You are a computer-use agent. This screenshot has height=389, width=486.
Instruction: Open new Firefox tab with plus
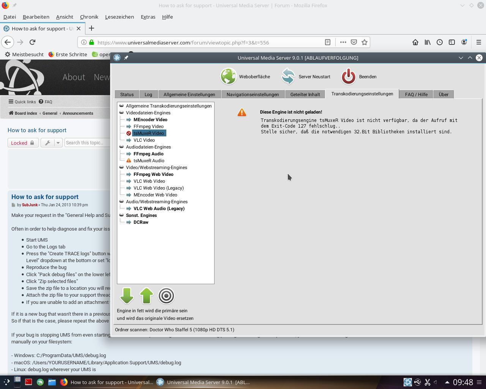click(x=92, y=28)
